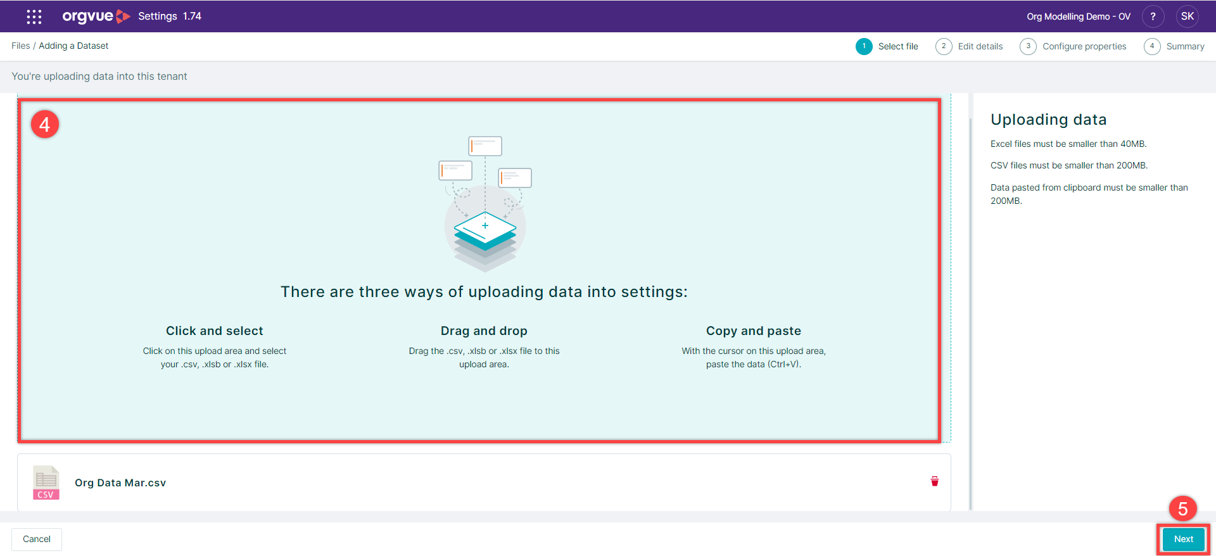Click the orgvue logo
The width and height of the screenshot is (1216, 556).
(96, 16)
